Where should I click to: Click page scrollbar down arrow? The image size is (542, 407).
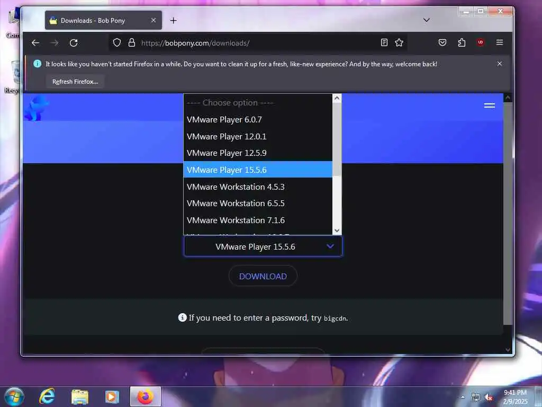508,350
